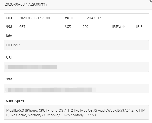Select the time value 2020-06-03 17:29:00 in the table
The width and height of the screenshot is (152, 123).
[34, 18]
